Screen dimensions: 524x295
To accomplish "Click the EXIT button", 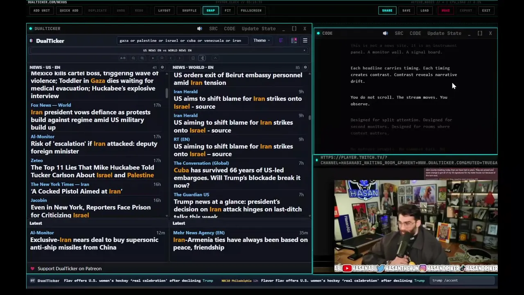I will pyautogui.click(x=486, y=10).
